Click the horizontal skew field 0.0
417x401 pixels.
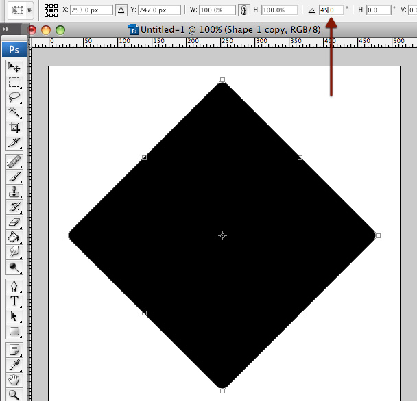(379, 10)
